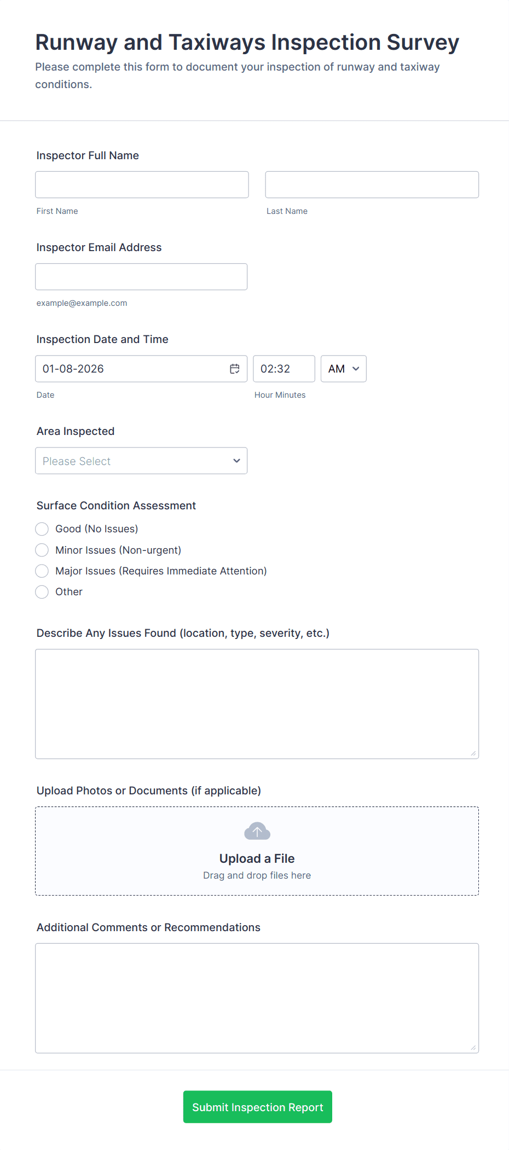
Task: Select the Good (No Issues) radio option
Action: 42,529
